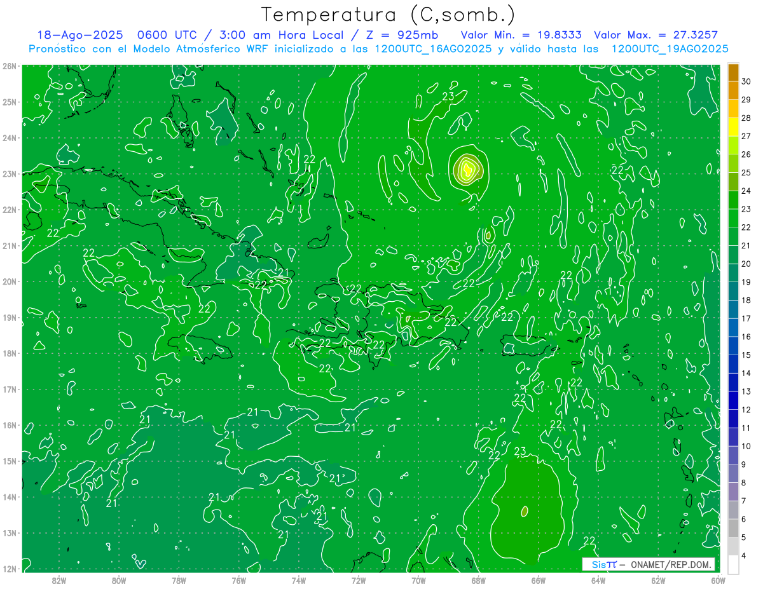Click the colorbar scale value 30
The height and width of the screenshot is (589, 763).
pyautogui.click(x=746, y=81)
